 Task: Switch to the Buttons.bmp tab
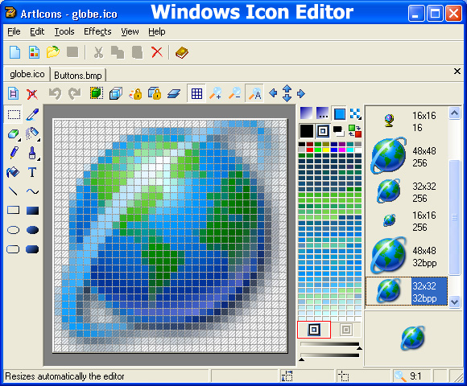tap(78, 76)
